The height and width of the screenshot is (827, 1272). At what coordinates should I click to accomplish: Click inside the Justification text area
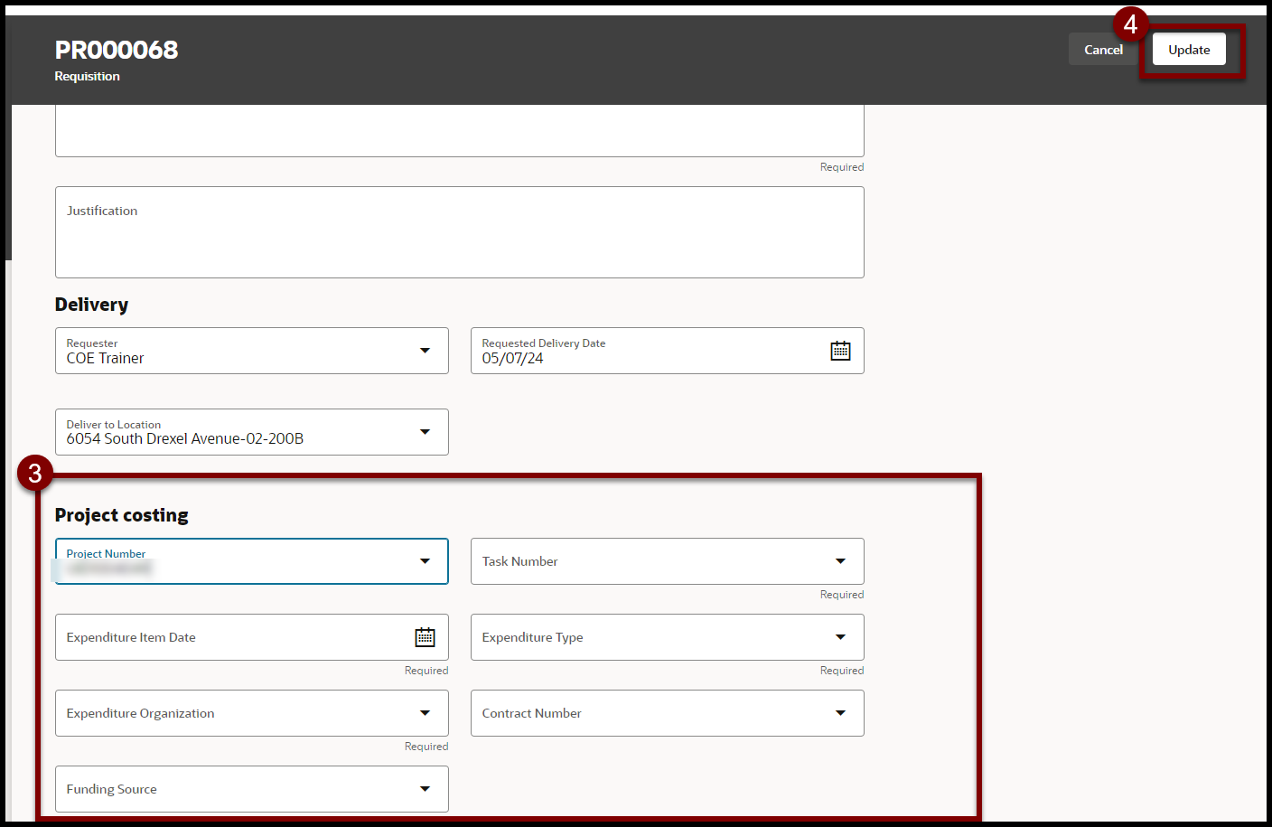tap(459, 240)
